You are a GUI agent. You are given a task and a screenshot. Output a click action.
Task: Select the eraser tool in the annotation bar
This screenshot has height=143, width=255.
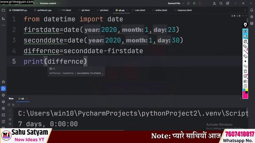click(x=245, y=56)
